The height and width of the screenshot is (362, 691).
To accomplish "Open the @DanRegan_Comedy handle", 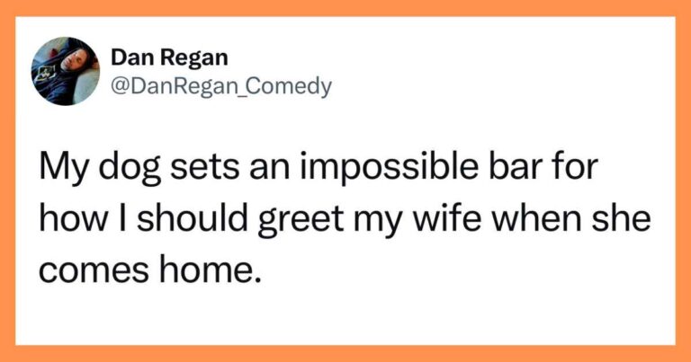I will point(221,86).
